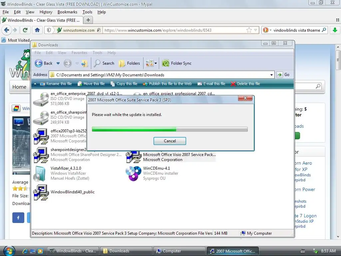This screenshot has width=341, height=256.
Task: Open View menu in Downloads window
Action: (62, 53)
